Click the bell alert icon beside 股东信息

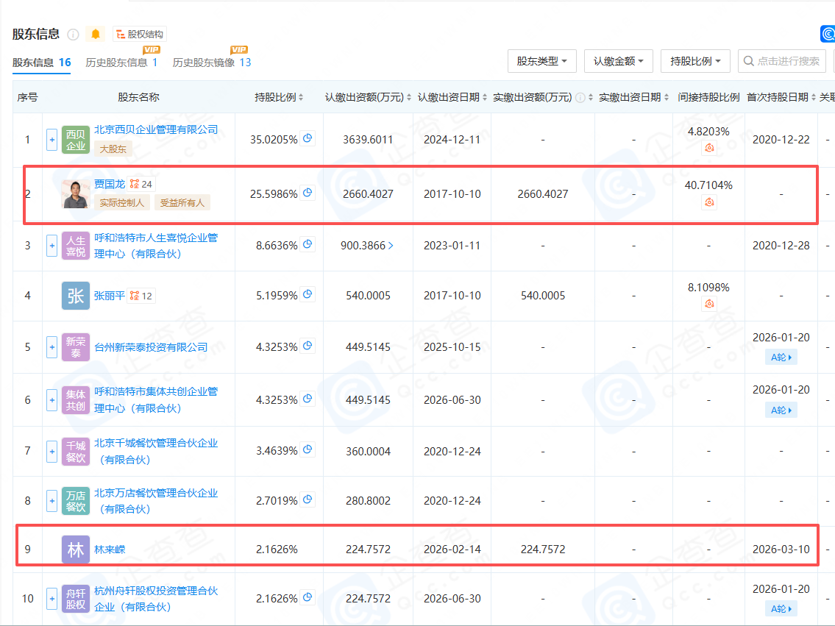pyautogui.click(x=95, y=34)
